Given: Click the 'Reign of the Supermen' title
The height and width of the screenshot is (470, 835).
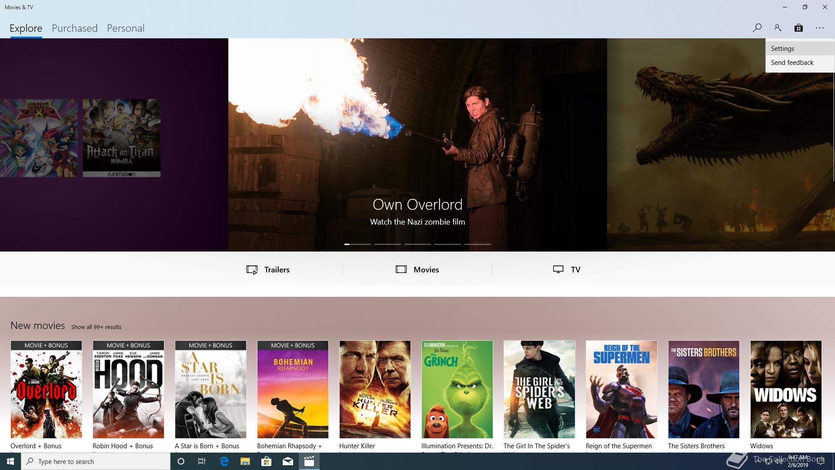Looking at the screenshot, I should [x=619, y=446].
